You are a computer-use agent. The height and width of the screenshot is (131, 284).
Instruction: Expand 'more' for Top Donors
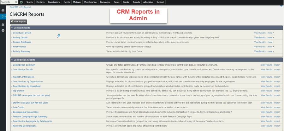coord(277,91)
